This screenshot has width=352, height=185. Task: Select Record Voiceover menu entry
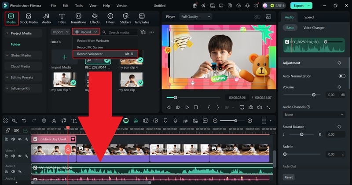(105, 54)
